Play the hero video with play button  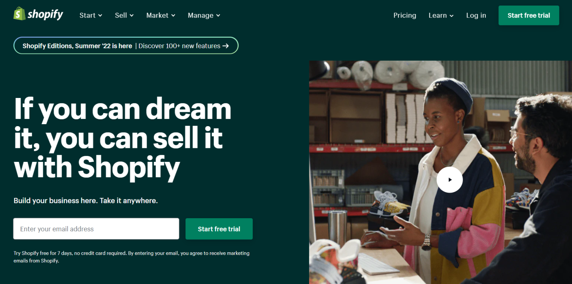tap(450, 180)
